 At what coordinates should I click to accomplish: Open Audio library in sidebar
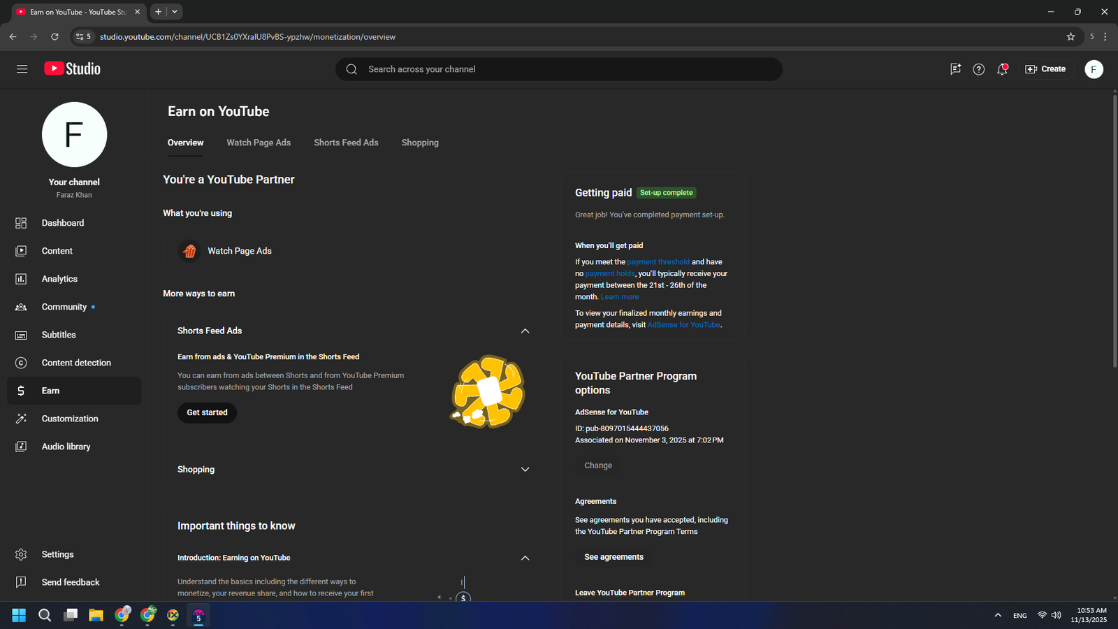click(66, 447)
